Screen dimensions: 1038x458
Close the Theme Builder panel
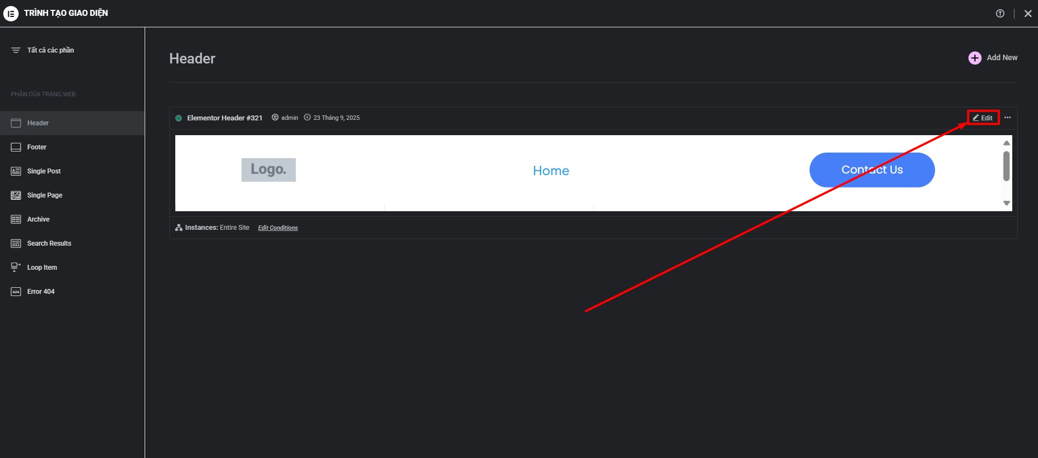pos(1028,14)
